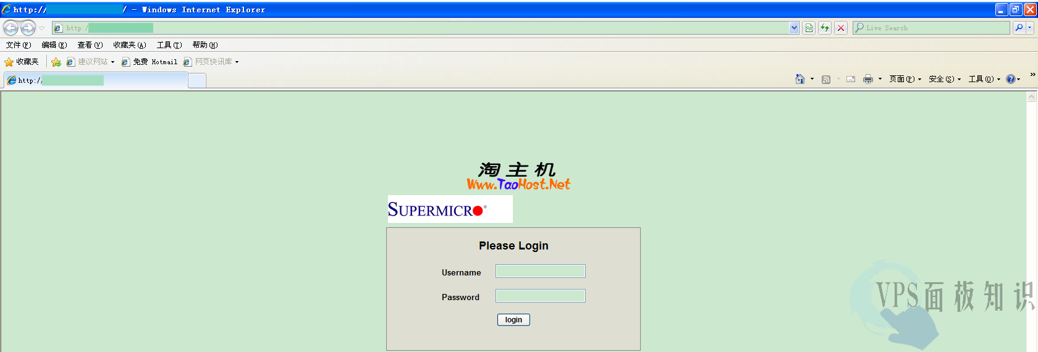Screen dimensions: 1038x352
Task: Open the 文件(F) menu
Action: [19, 45]
